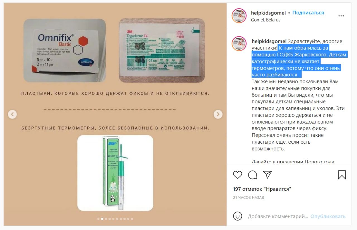Open the Gomel, Belarus location link
The image size is (357, 230).
tap(266, 20)
